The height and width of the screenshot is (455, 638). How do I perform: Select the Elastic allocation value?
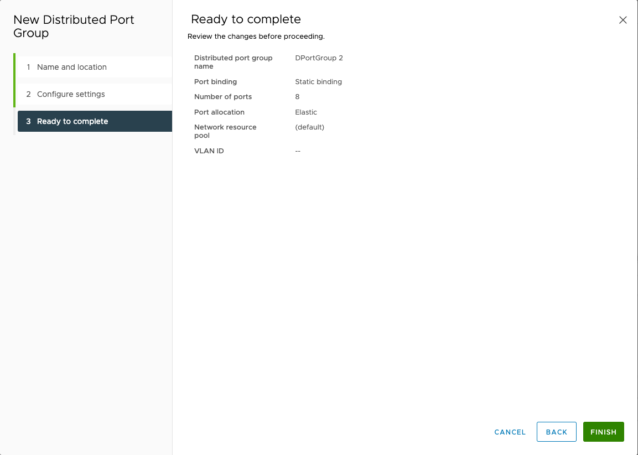(x=306, y=112)
